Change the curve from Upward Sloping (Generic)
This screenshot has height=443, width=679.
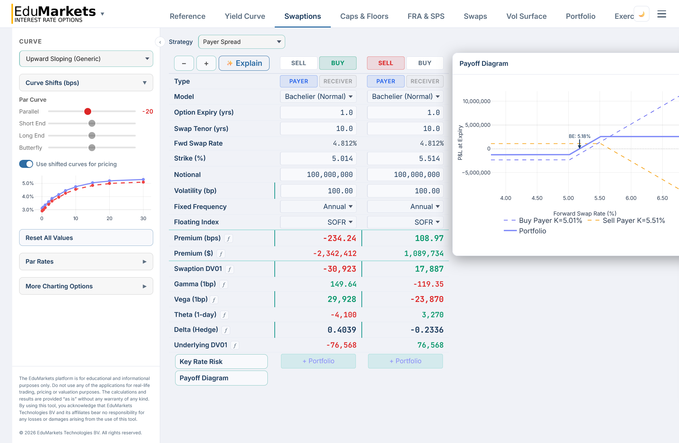click(86, 59)
